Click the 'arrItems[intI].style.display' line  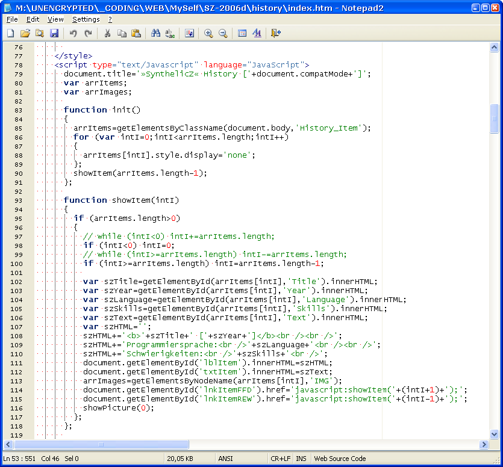[x=169, y=155]
